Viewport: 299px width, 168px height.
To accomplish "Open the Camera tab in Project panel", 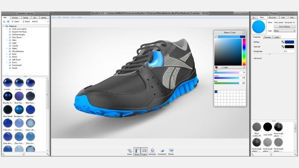I will click(283, 18).
